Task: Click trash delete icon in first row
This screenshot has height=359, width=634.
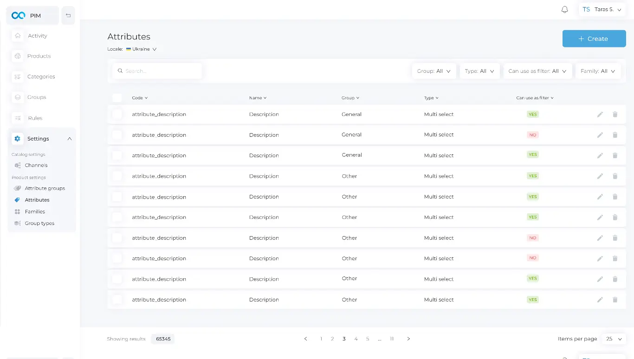Action: pos(615,115)
